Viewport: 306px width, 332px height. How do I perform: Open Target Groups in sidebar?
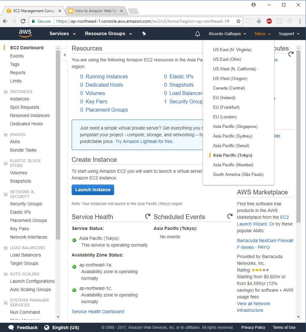tap(24, 264)
